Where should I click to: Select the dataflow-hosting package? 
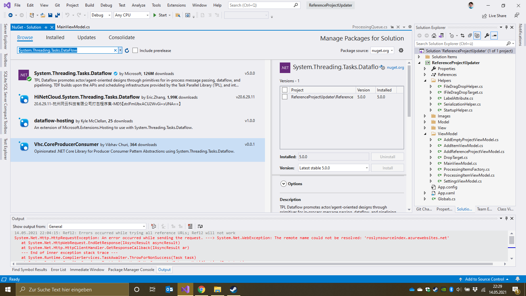(138, 126)
